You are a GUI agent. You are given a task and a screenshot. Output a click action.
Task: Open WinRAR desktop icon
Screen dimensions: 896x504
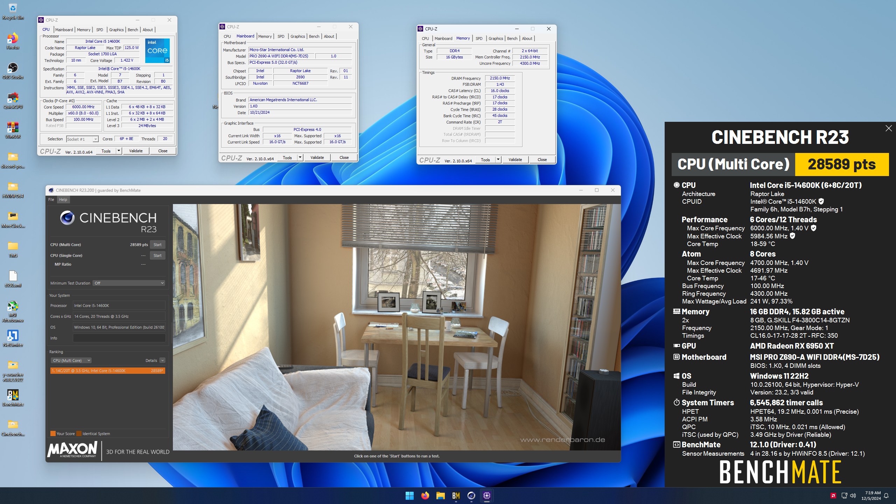pos(13,130)
